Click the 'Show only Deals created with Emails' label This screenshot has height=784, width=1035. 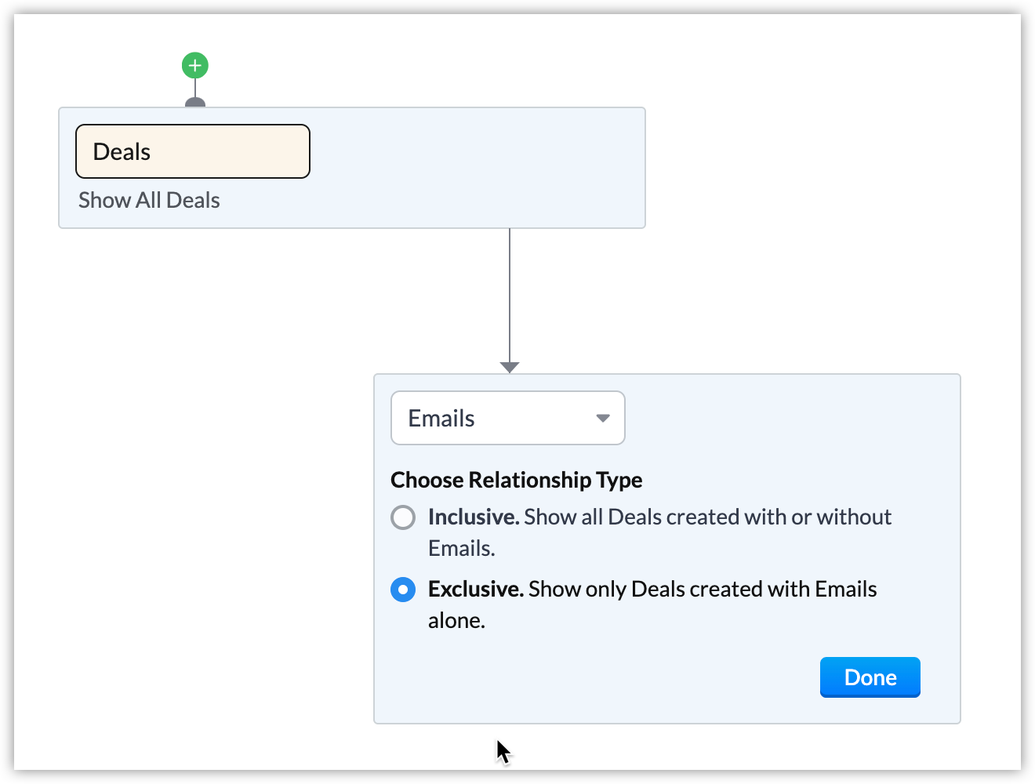tap(702, 590)
